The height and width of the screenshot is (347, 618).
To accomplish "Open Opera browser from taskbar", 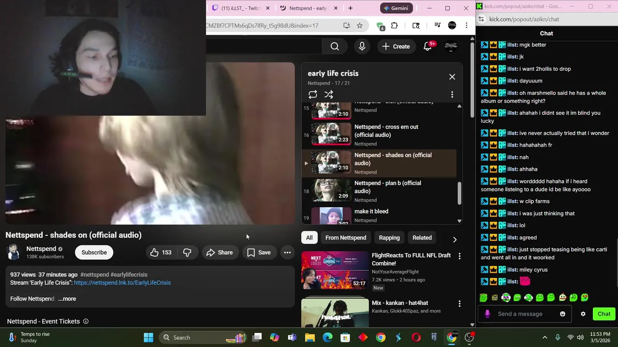I will 416,337.
